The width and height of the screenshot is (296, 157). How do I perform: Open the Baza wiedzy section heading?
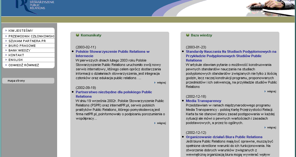point(202,35)
